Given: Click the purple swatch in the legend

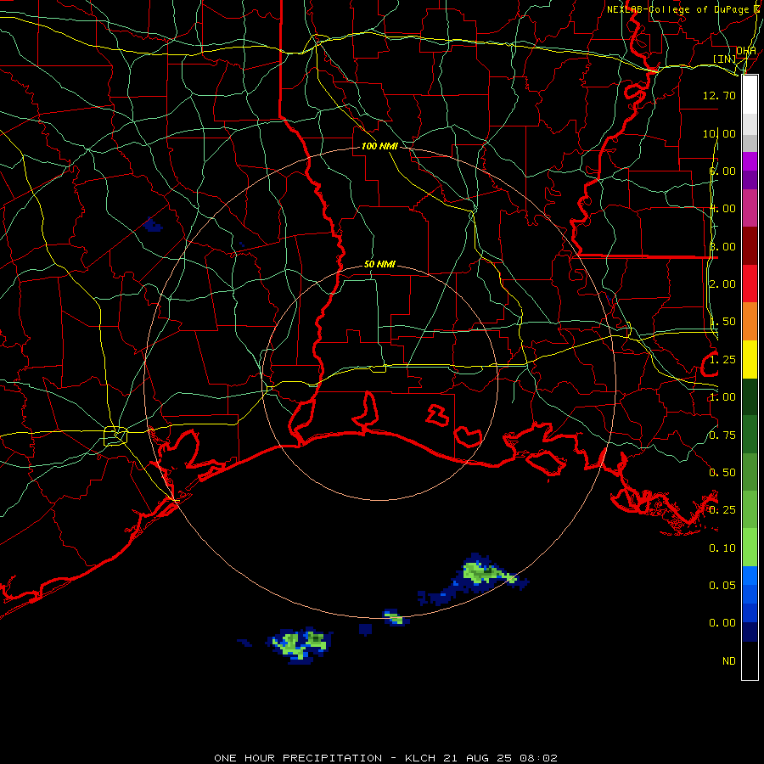Looking at the screenshot, I should [x=750, y=180].
